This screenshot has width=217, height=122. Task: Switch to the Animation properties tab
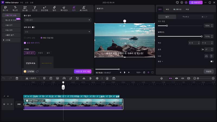click(177, 9)
